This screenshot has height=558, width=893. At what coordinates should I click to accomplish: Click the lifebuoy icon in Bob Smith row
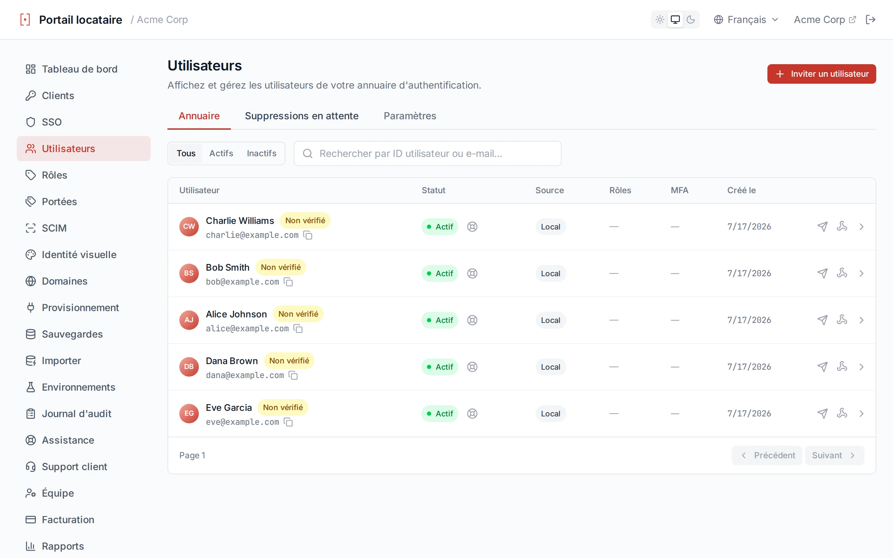pos(472,273)
